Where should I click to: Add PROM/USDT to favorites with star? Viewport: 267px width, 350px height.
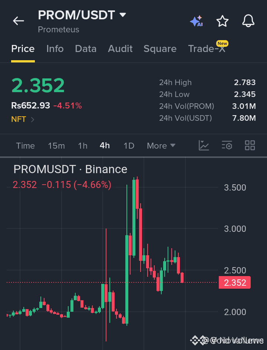(222, 21)
